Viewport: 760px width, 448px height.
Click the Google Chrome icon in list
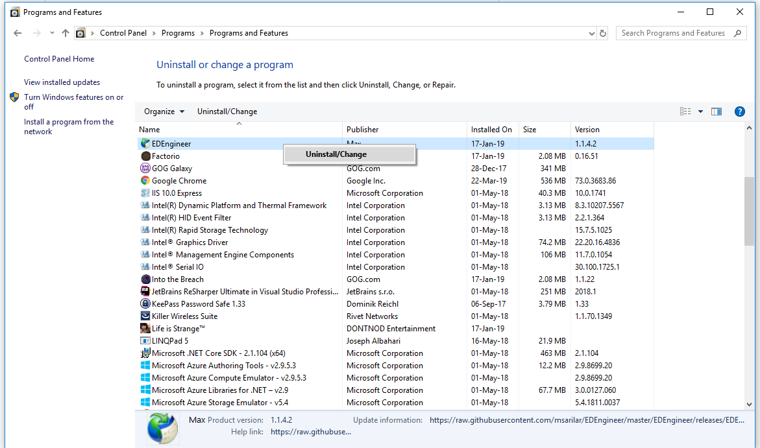click(x=145, y=180)
